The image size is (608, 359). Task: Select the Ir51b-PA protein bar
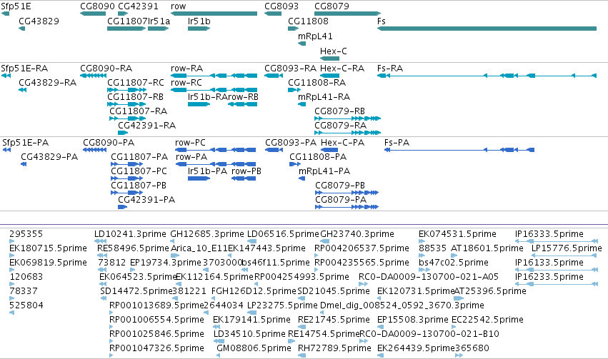point(199,178)
